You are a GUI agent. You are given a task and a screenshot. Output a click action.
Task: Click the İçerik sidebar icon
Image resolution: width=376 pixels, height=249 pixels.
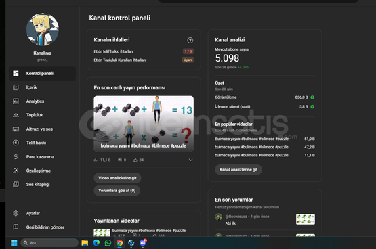click(x=16, y=87)
